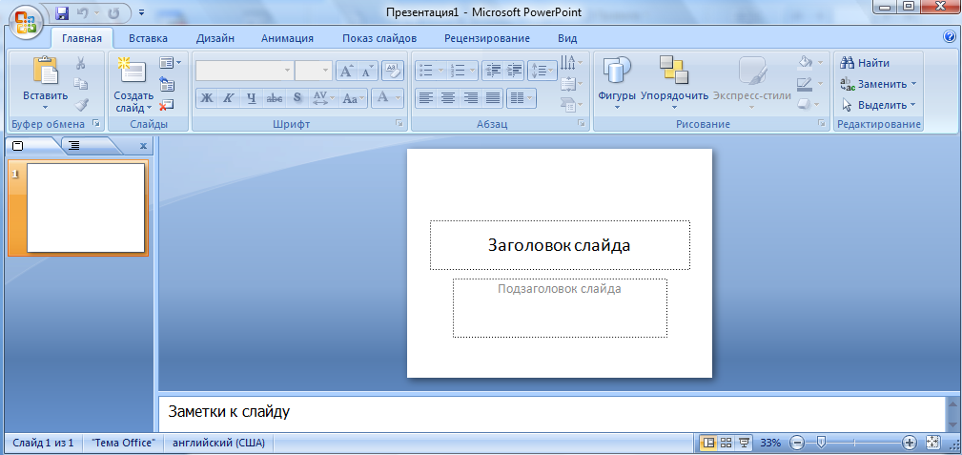Click the Cut scissors icon
The height and width of the screenshot is (455, 962).
click(x=80, y=63)
